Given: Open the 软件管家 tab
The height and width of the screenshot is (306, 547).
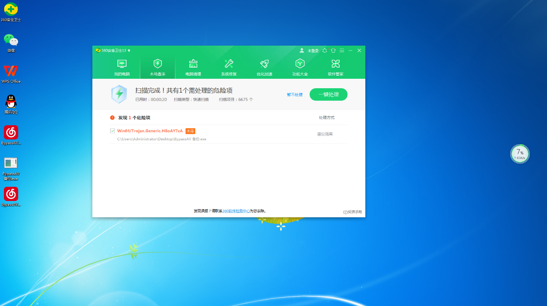Looking at the screenshot, I should click(x=335, y=68).
